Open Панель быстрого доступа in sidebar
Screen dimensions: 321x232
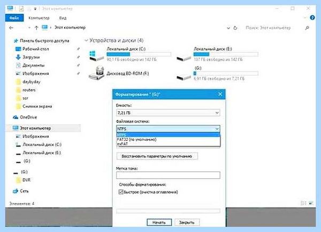coord(44,41)
